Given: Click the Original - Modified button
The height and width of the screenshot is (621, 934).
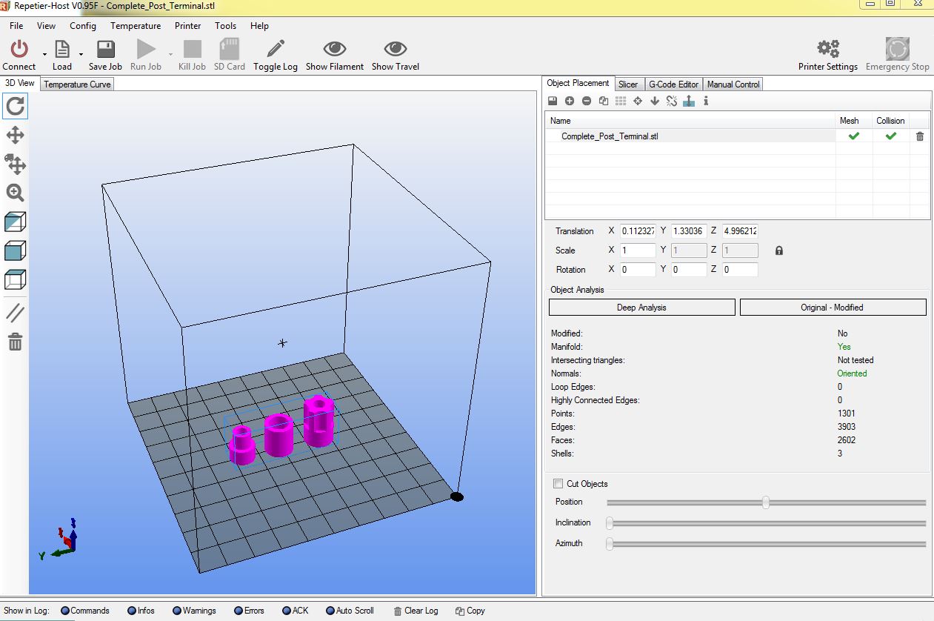Looking at the screenshot, I should (x=833, y=308).
